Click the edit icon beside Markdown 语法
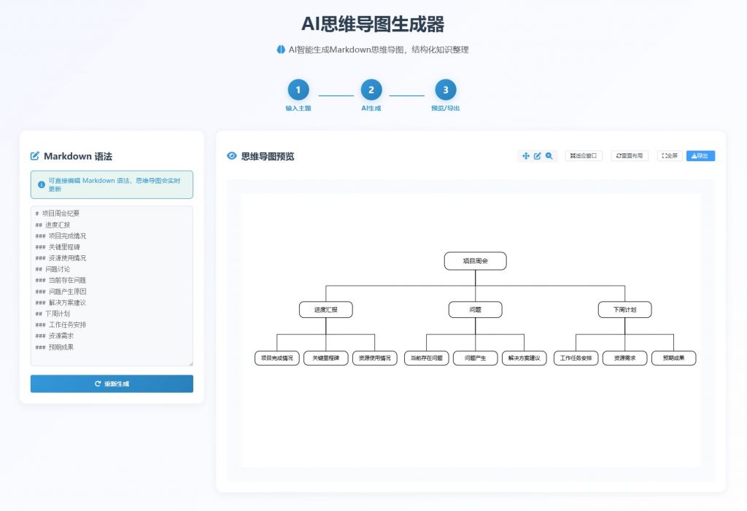 (x=35, y=156)
